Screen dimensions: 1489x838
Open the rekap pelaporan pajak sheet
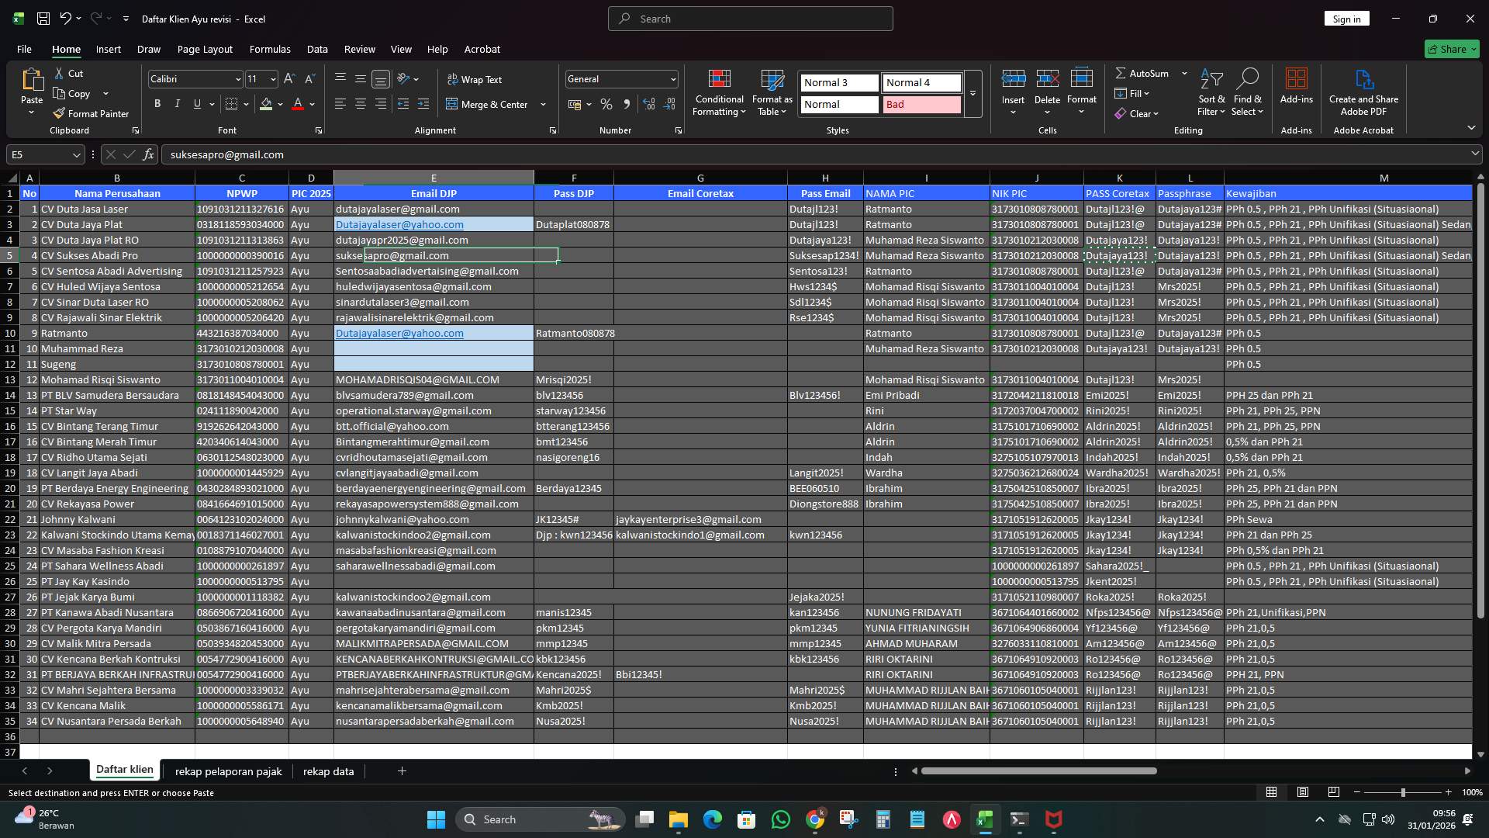[228, 771]
